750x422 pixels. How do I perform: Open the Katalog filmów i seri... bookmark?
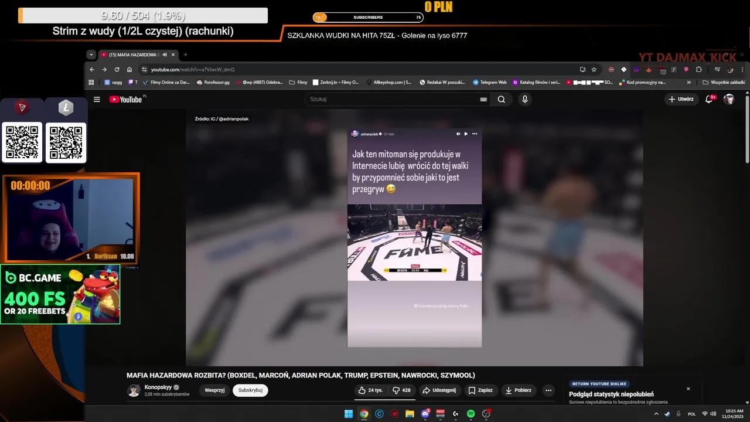(536, 82)
